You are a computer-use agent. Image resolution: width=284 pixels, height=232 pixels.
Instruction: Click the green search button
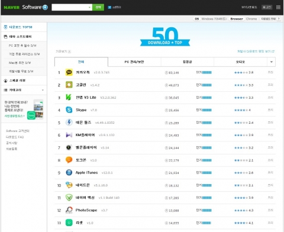point(98,7)
